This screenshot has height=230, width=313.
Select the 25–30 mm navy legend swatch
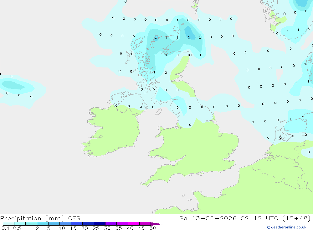(100, 224)
